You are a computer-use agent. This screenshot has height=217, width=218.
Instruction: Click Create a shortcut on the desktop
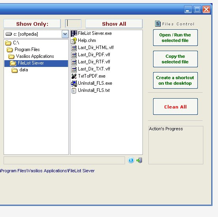click(x=175, y=80)
